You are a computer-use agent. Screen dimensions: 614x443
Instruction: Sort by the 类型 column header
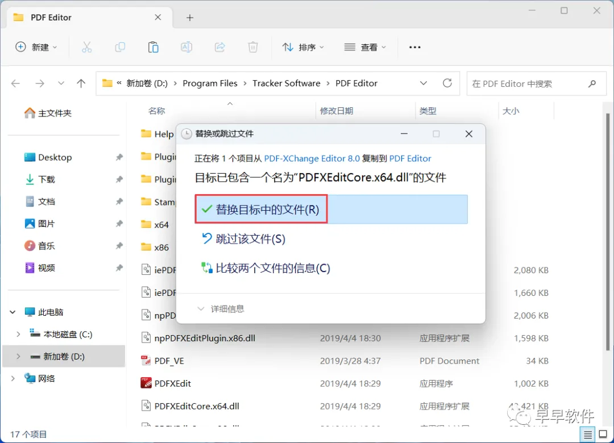[x=428, y=111]
